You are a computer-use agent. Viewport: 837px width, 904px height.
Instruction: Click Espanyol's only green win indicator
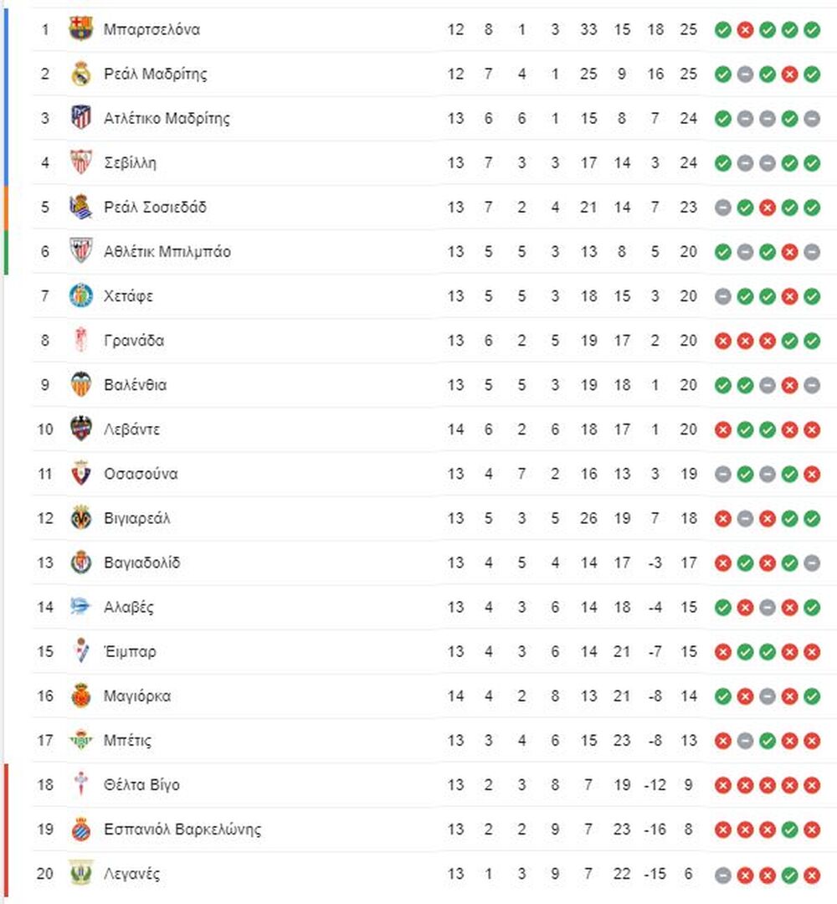[790, 830]
